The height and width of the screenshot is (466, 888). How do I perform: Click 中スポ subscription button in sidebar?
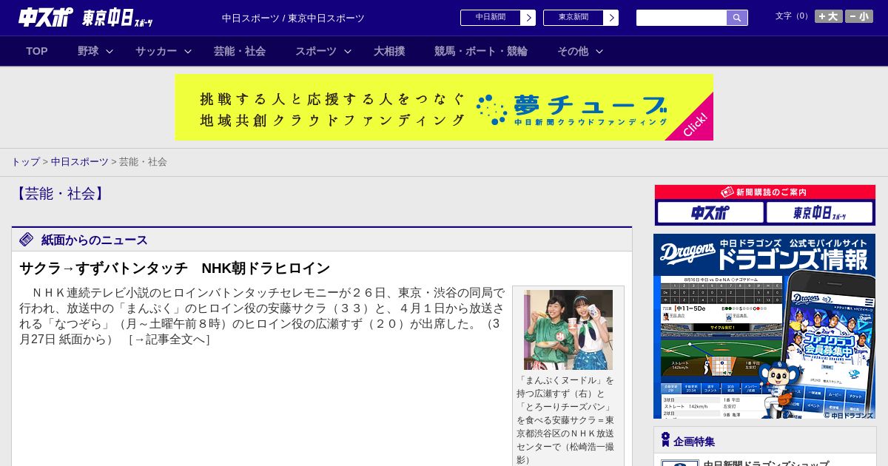click(710, 212)
